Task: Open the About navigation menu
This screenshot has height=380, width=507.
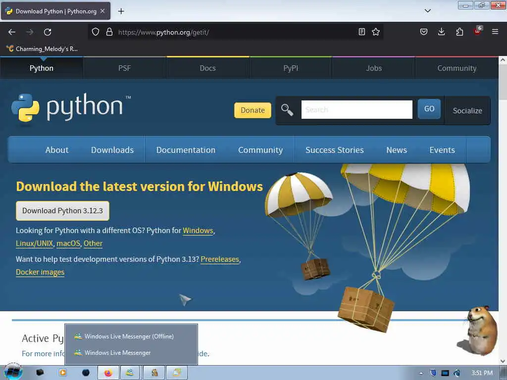Action: pos(57,150)
